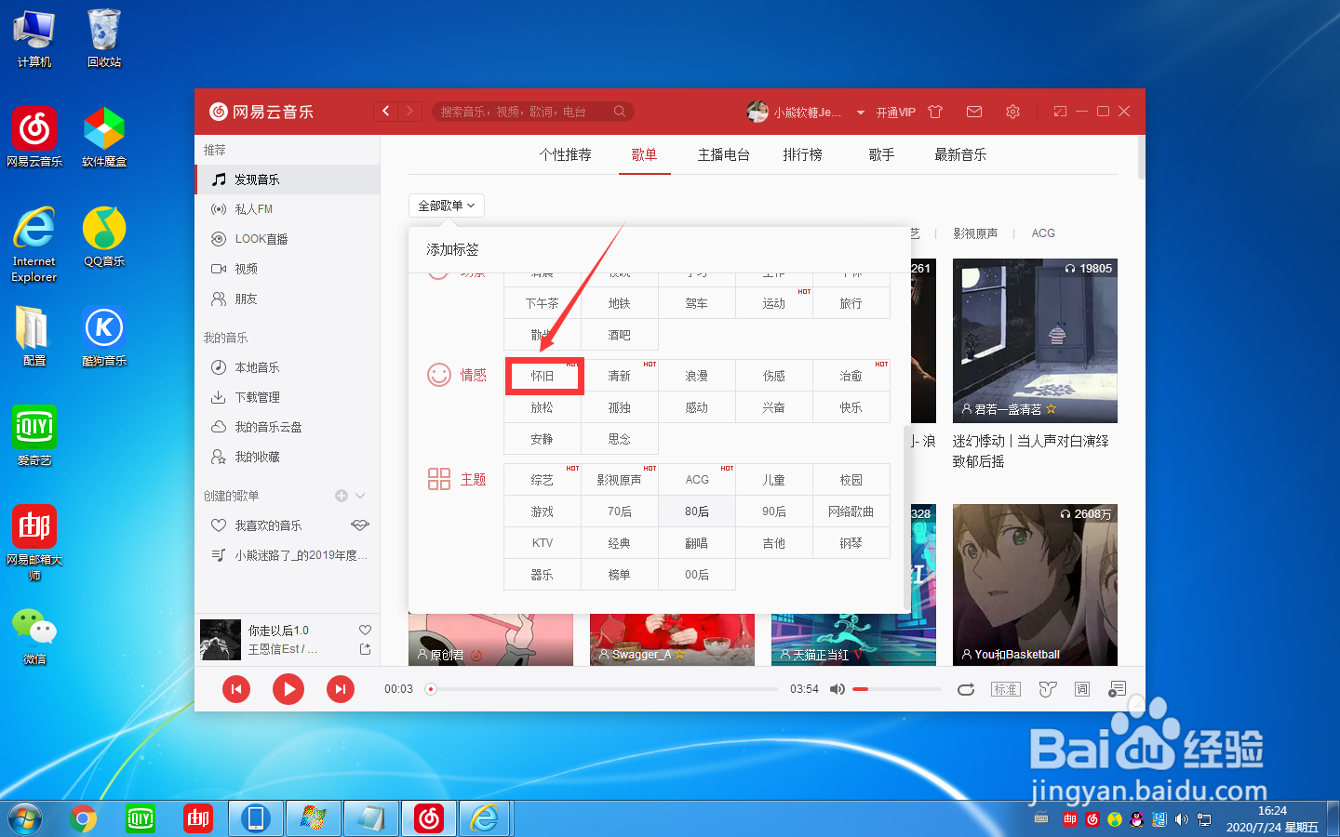
Task: Switch to mini mode icon
Action: click(1060, 112)
